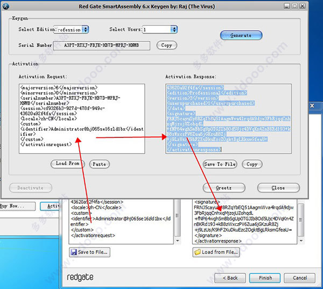Click the Save To File button in the keygen
Screen dimensions: 323x289
coord(220,164)
